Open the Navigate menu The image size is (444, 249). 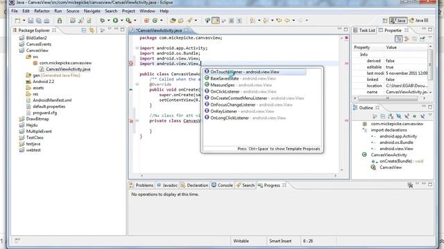pos(92,11)
